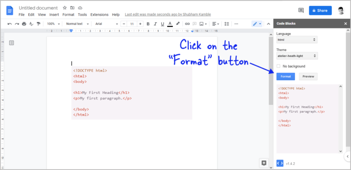This screenshot has width=351, height=170.
Task: Decrease font size with minus button
Action: click(124, 24)
